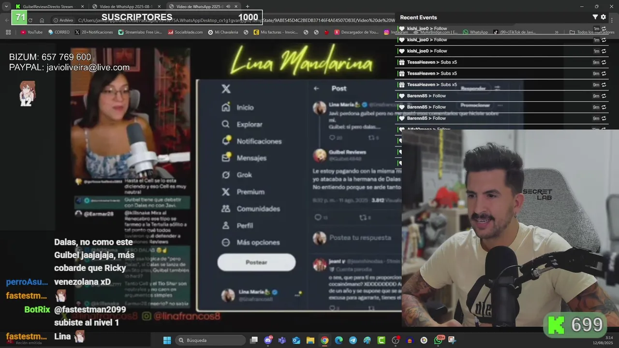Close the GuibelReviewsDirecto Stream tab
The height and width of the screenshot is (348, 619).
coord(82,7)
